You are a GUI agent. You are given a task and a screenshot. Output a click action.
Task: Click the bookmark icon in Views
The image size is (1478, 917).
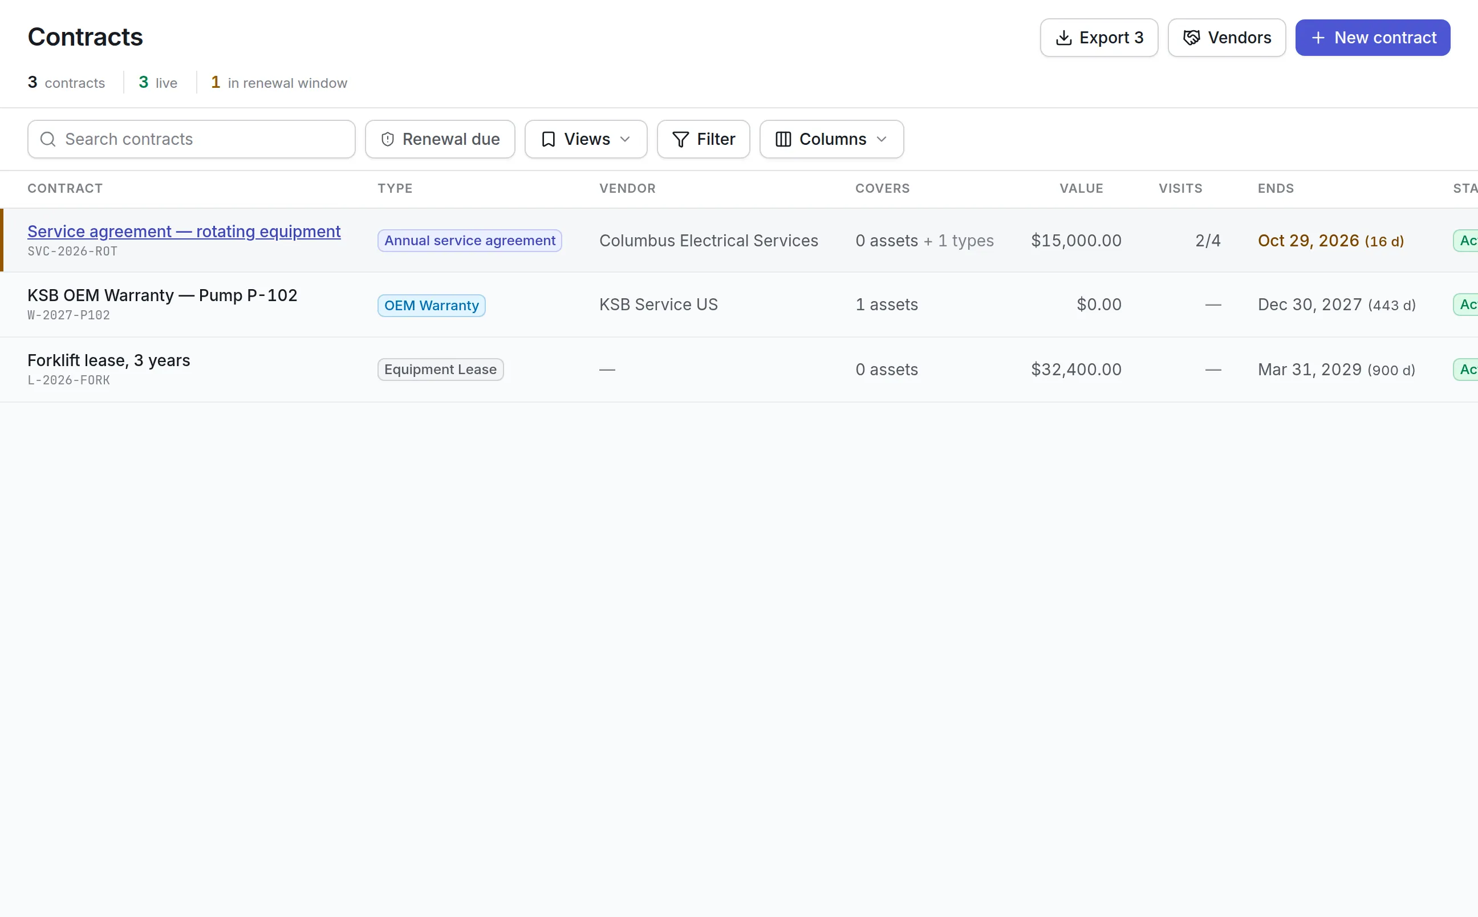tap(548, 140)
